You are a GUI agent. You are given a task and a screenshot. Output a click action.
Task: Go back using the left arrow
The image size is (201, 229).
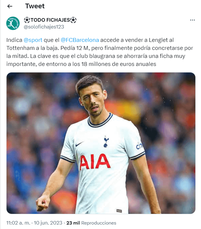[10, 6]
